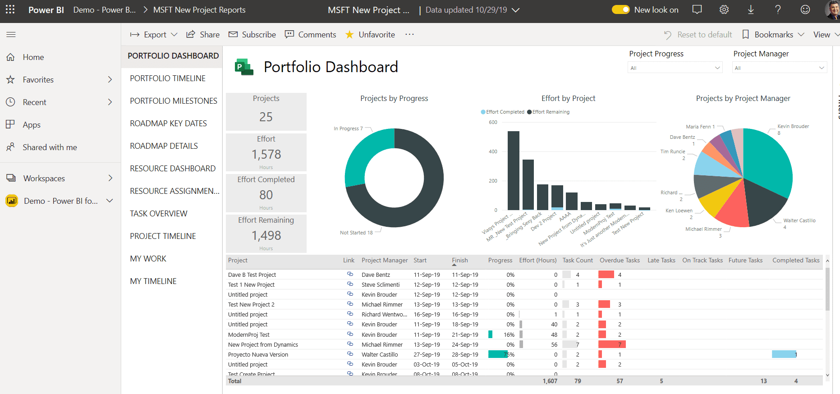Image resolution: width=840 pixels, height=394 pixels.
Task: Click the Project app logo
Action: 244,67
